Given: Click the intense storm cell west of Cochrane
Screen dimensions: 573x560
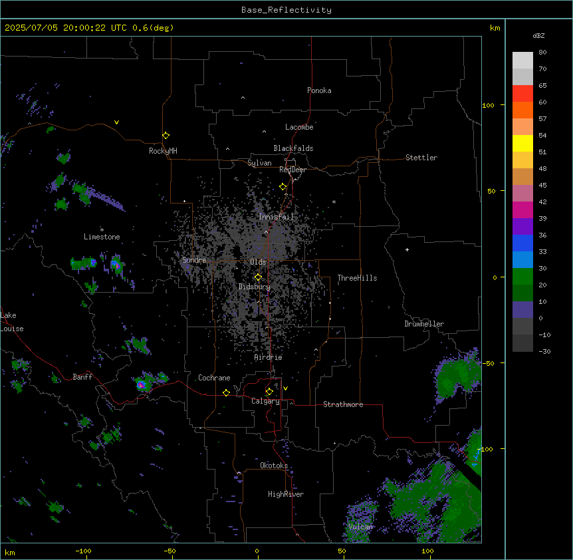Looking at the screenshot, I should click(142, 384).
